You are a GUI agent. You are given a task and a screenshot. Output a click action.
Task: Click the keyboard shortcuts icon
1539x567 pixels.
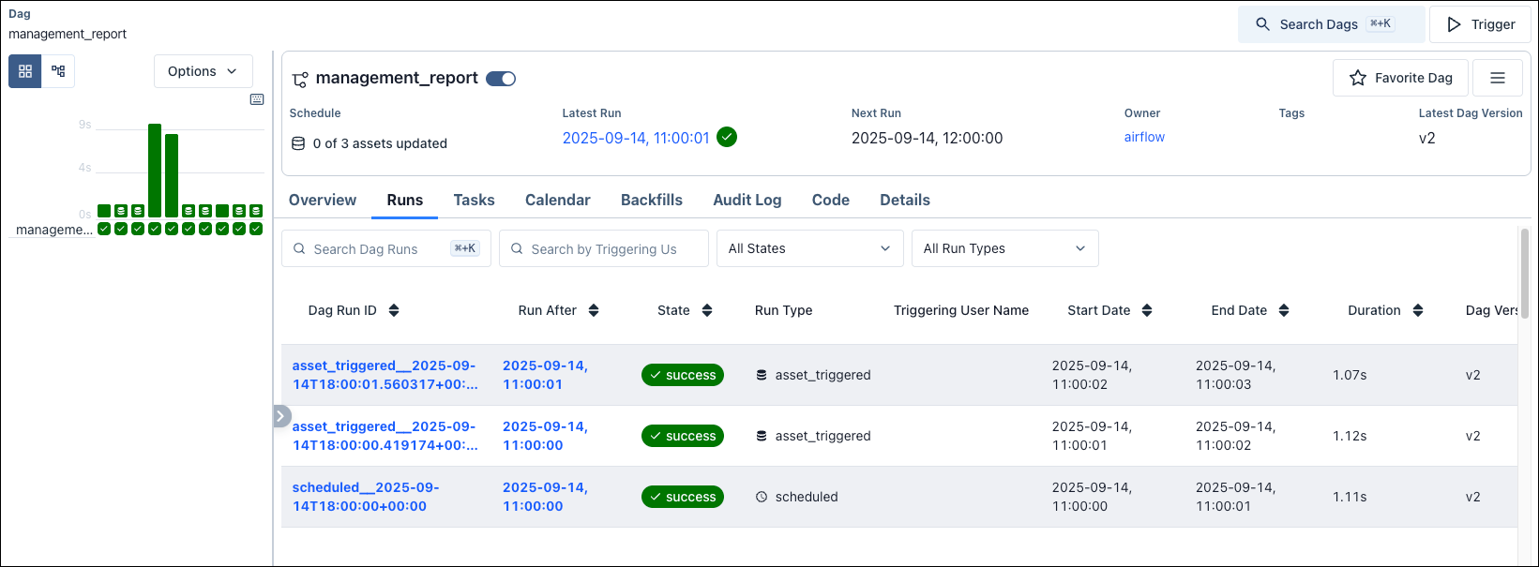pos(257,99)
